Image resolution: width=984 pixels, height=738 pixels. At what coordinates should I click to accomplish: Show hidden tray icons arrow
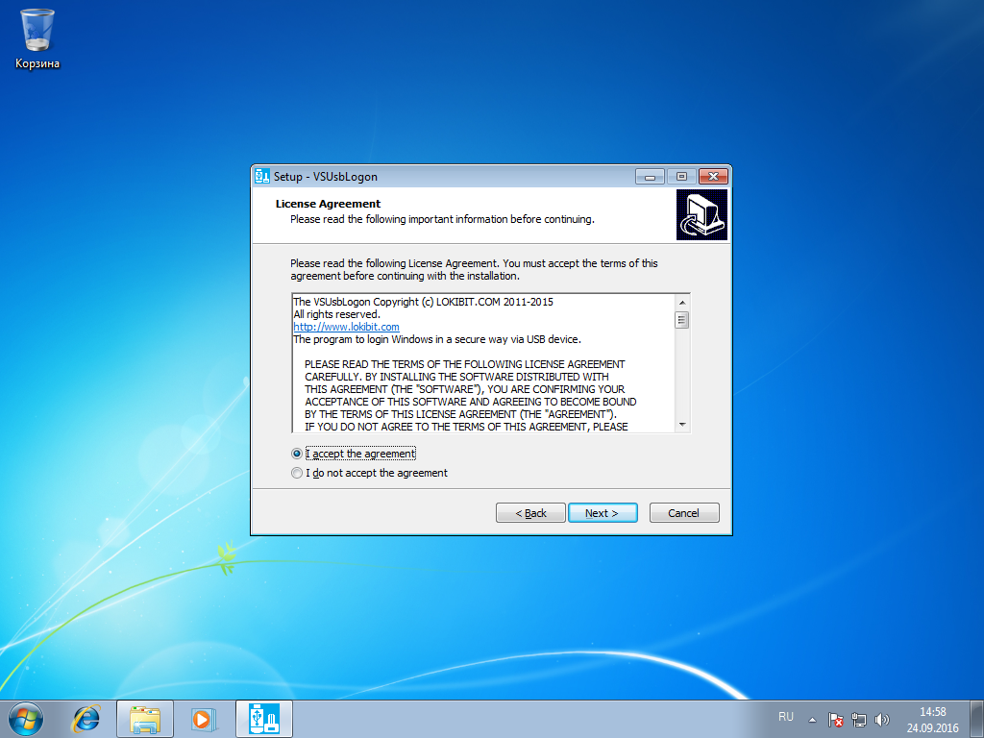[812, 720]
